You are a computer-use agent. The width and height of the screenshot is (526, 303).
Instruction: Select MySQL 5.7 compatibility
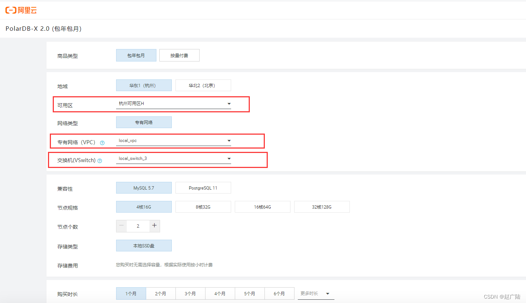[x=144, y=188]
